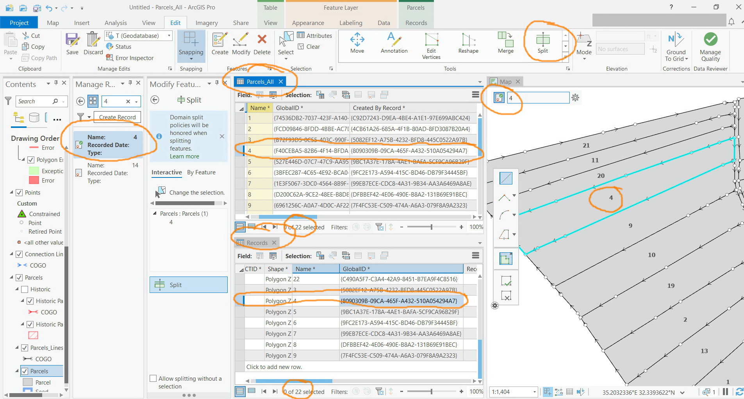Click the Merge tool icon
This screenshot has width=744, height=399.
click(x=505, y=39)
